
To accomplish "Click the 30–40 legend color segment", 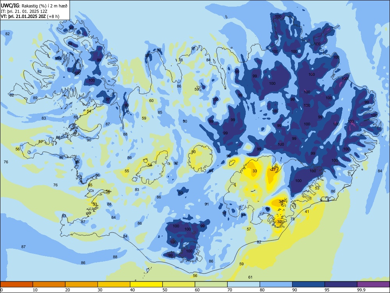I will point(114,284).
